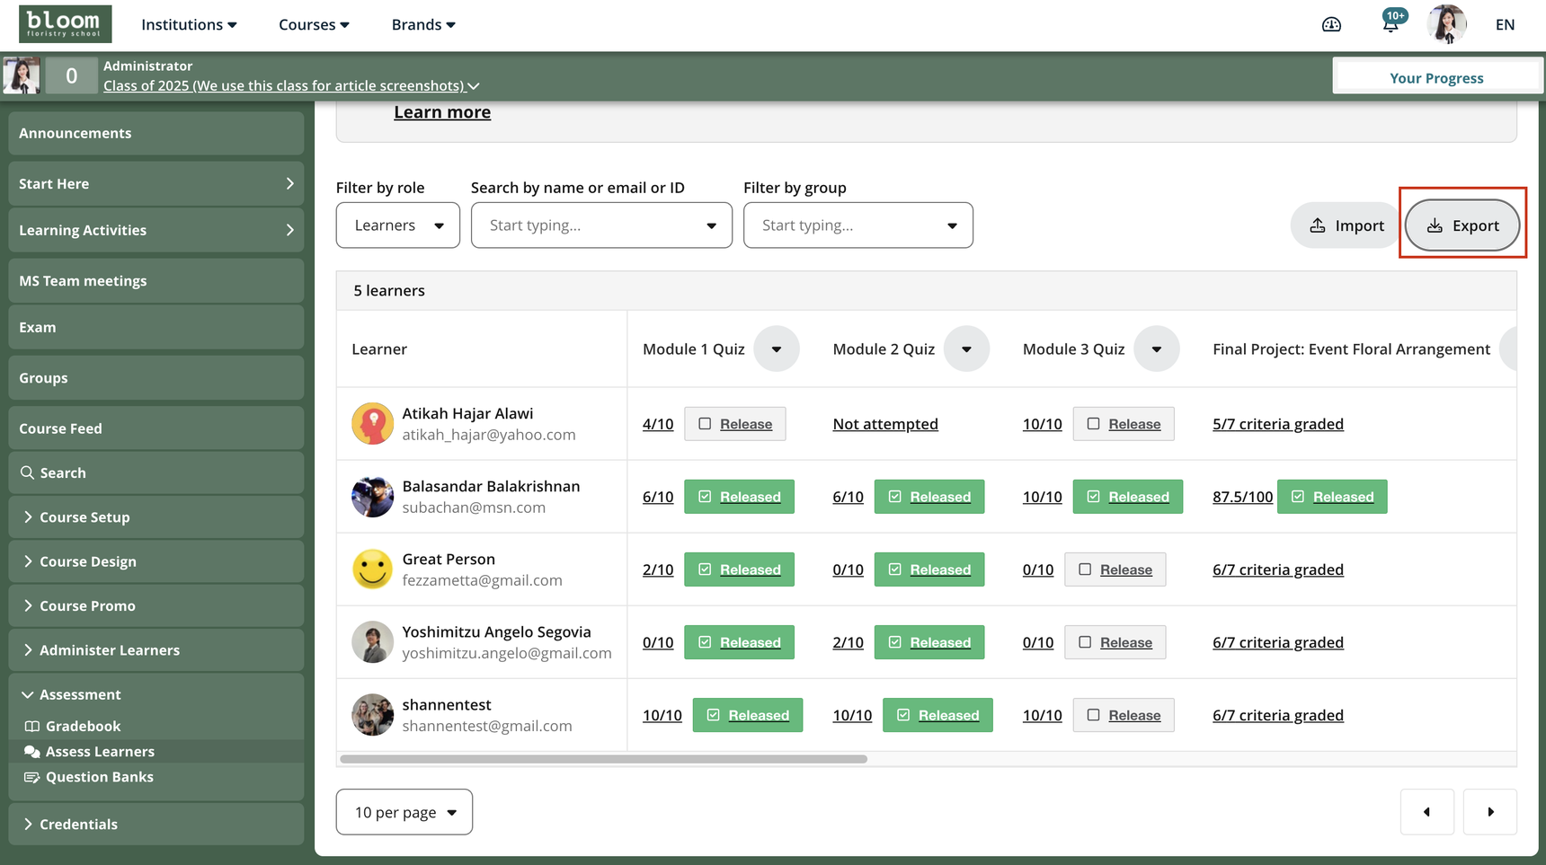
Task: Check Release for shannentest's Module 3 Quiz
Action: [1094, 715]
